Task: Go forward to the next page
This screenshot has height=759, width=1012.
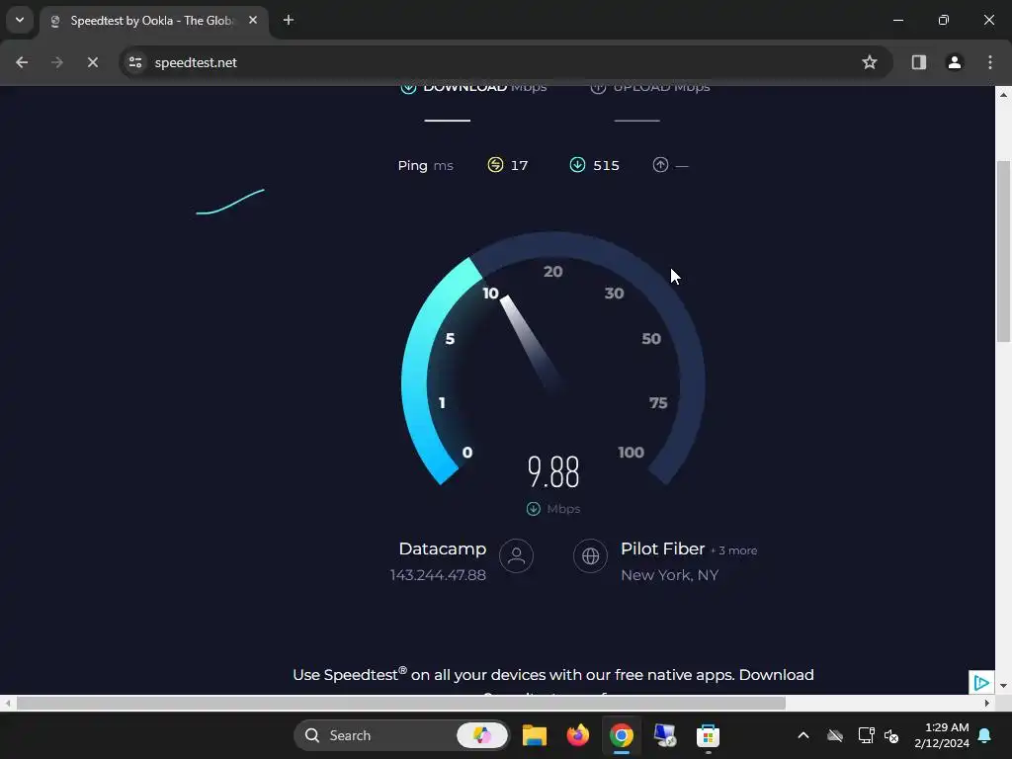Action: pos(57,62)
